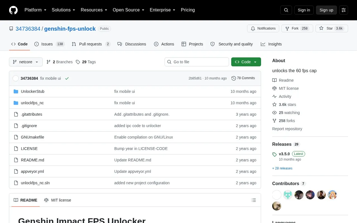357x223 pixels.
Task: Open the appveyor.yml file
Action: coord(32,171)
